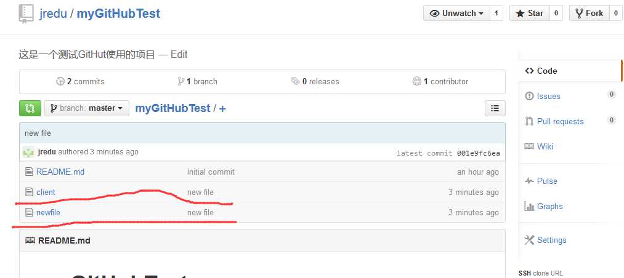The height and width of the screenshot is (278, 624).
Task: Create a new file with the plus link
Action: coord(222,108)
